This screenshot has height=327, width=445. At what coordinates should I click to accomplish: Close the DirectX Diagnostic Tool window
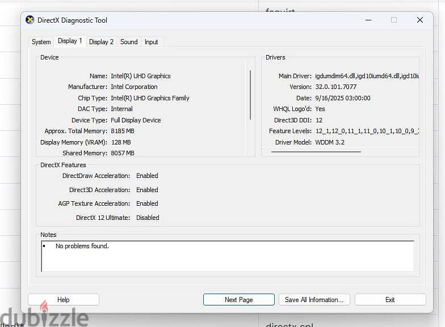pos(420,20)
